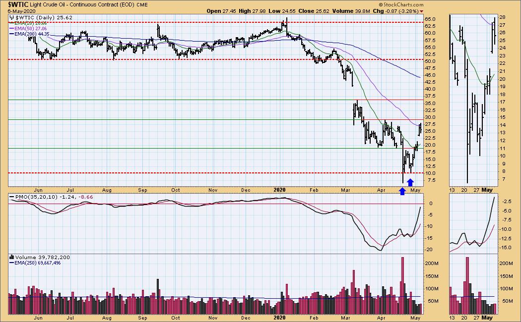
Task: Click the Volume 39.8M header value
Action: (x=351, y=11)
